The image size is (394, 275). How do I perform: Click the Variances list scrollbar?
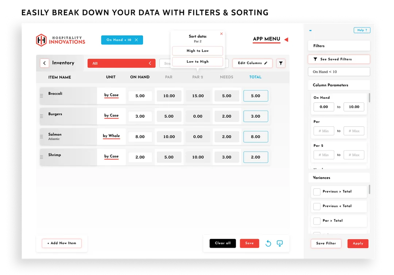[369, 189]
